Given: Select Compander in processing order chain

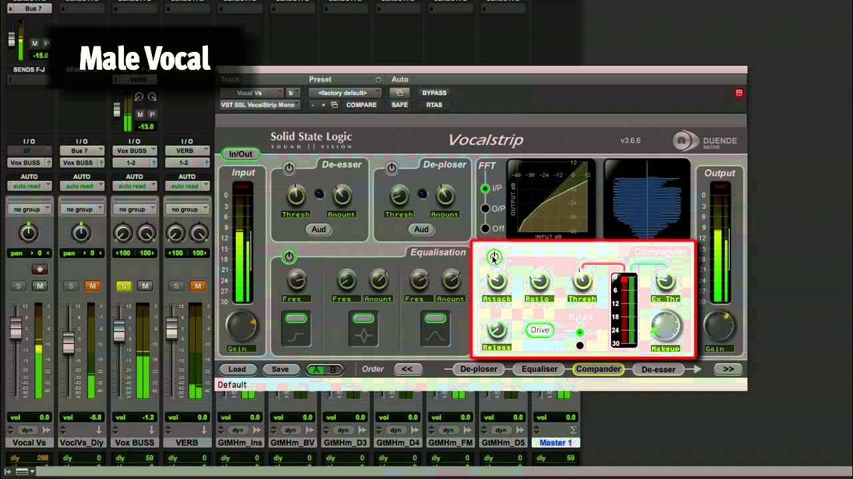Looking at the screenshot, I should click(x=598, y=369).
